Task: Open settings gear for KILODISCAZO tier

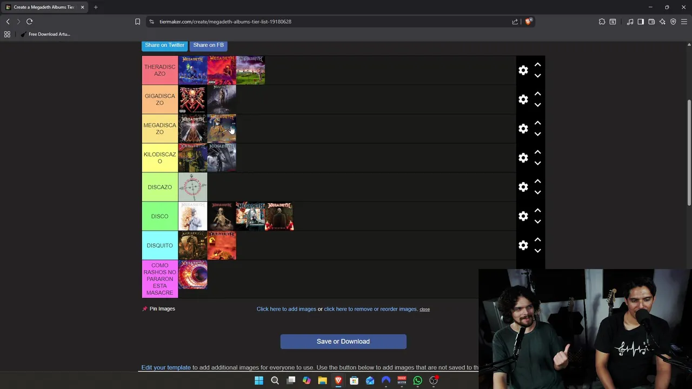Action: point(523,158)
